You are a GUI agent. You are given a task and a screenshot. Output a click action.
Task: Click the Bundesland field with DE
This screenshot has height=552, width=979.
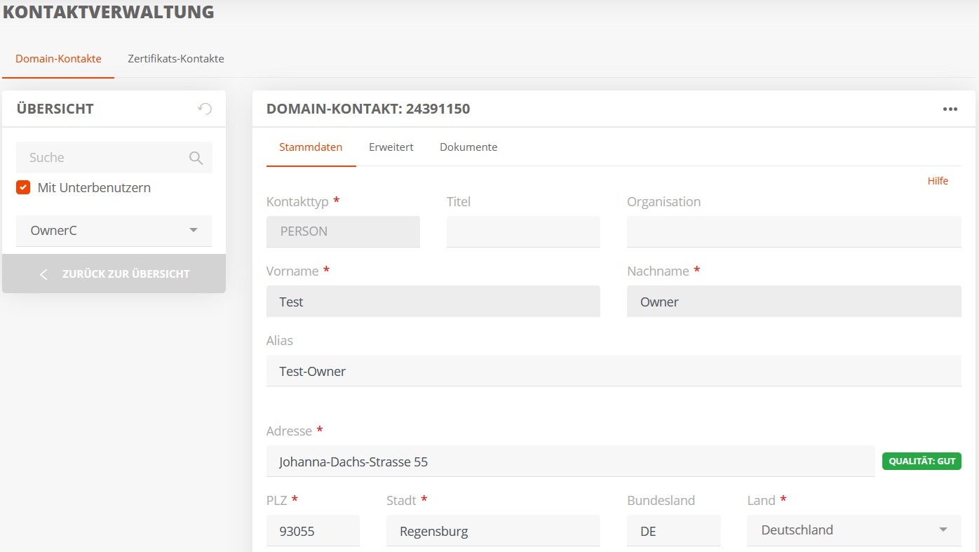674,531
